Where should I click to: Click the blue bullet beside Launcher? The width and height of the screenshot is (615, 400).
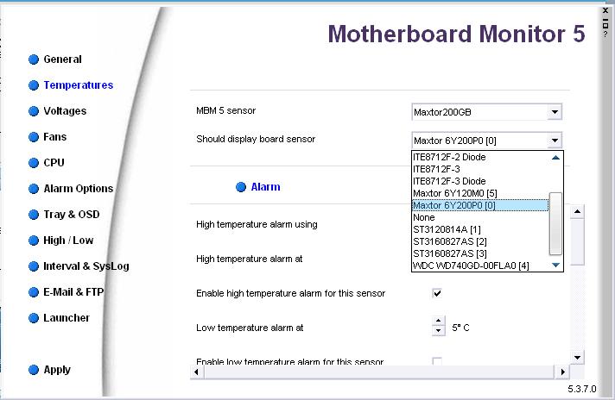click(34, 318)
